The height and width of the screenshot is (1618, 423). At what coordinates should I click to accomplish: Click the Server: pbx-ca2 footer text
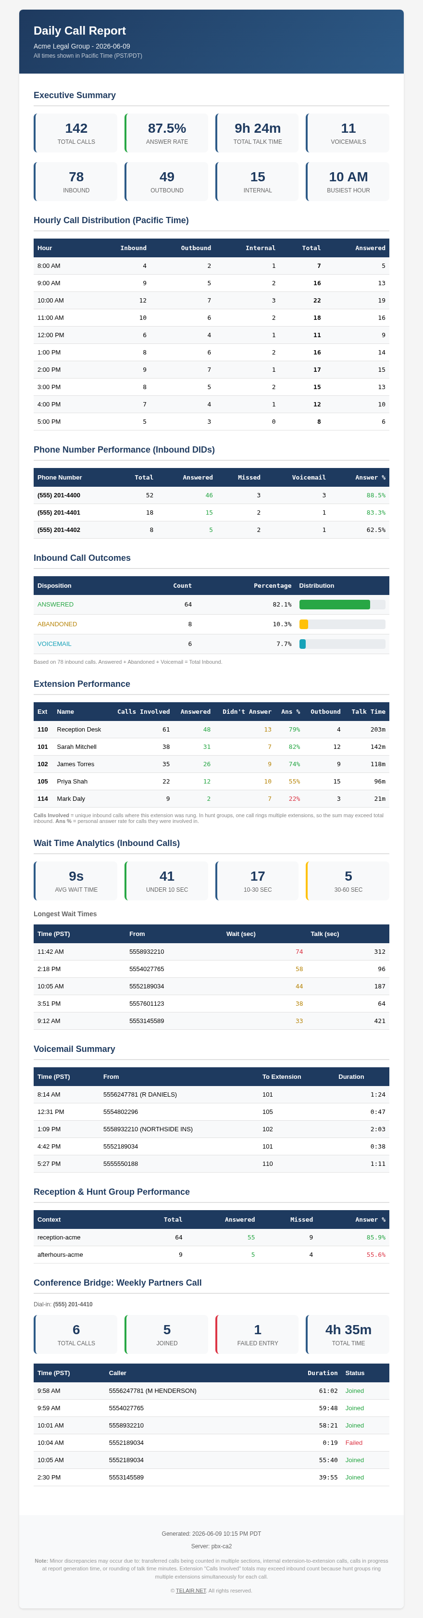pyautogui.click(x=211, y=1546)
